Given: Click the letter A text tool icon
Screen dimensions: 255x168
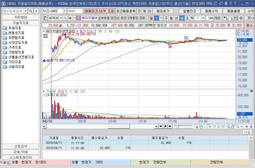Looking at the screenshot, I should tap(251, 127).
